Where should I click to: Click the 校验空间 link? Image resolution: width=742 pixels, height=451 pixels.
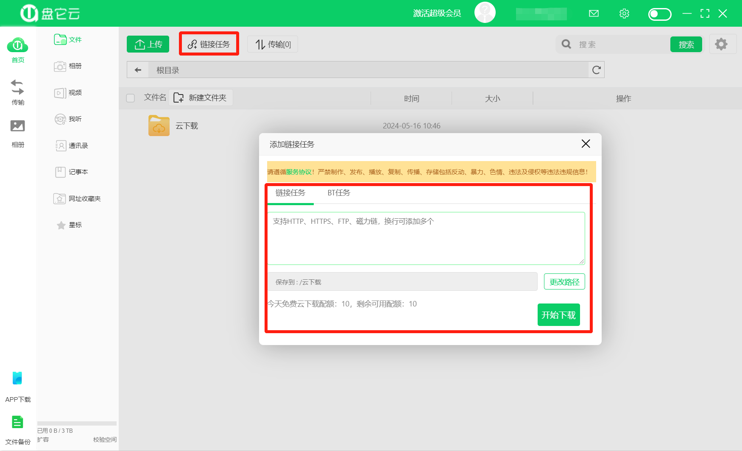click(105, 440)
